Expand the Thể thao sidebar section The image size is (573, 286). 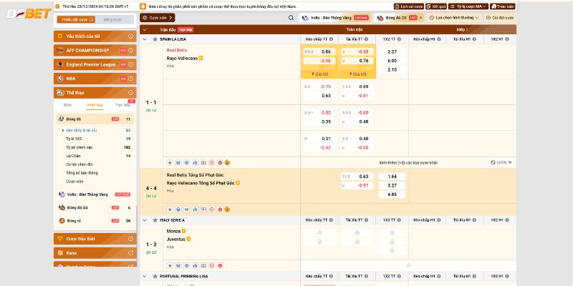point(95,93)
